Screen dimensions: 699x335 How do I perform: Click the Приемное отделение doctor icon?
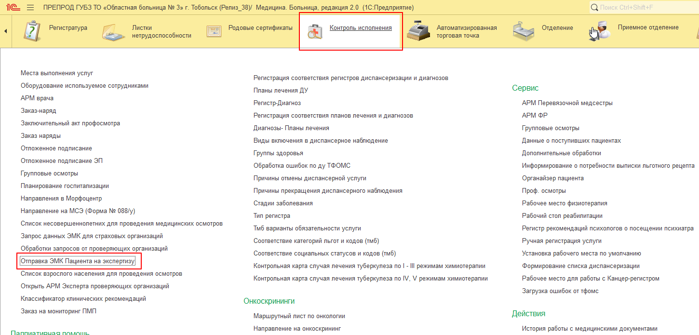pyautogui.click(x=599, y=31)
